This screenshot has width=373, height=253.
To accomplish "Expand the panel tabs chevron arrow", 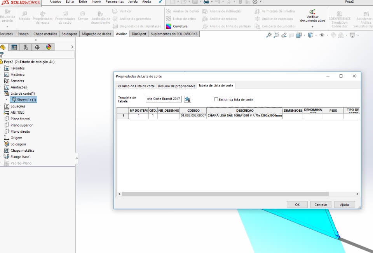I will [x=72, y=47].
